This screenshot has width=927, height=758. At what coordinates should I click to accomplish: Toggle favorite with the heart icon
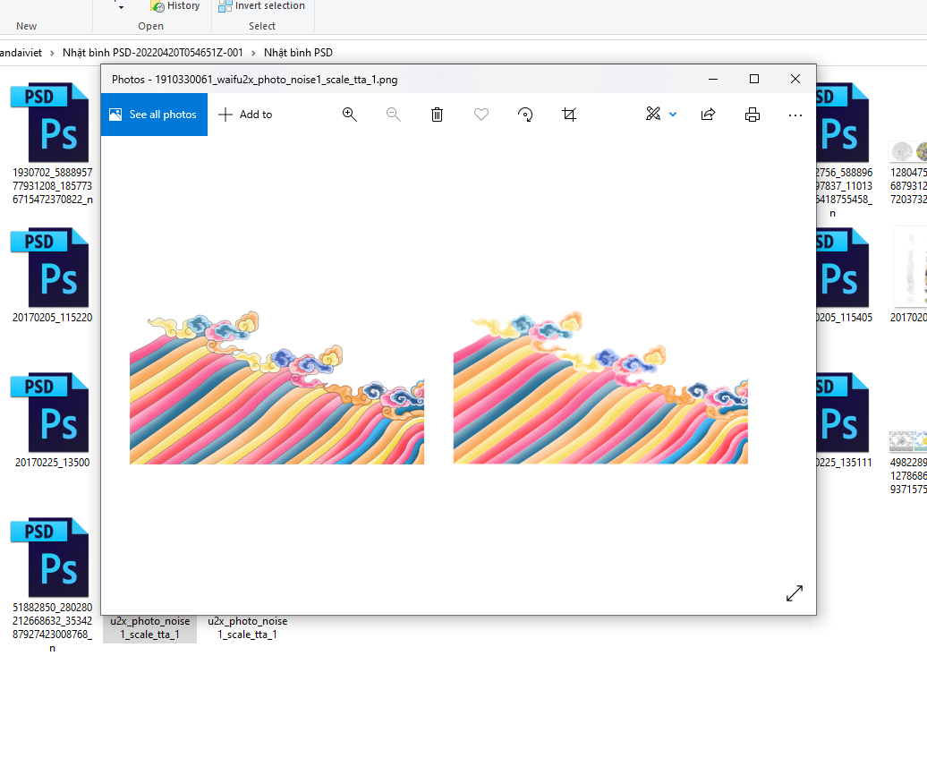point(481,115)
